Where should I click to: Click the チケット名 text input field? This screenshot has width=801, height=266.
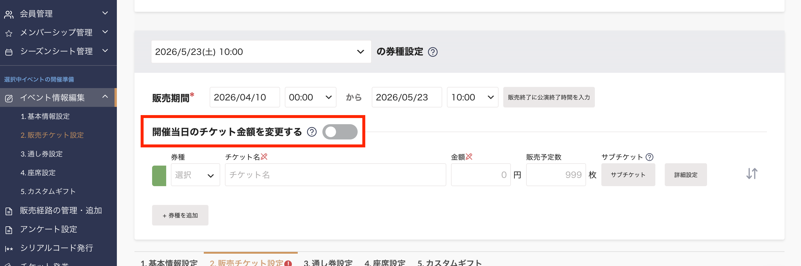[x=335, y=175]
